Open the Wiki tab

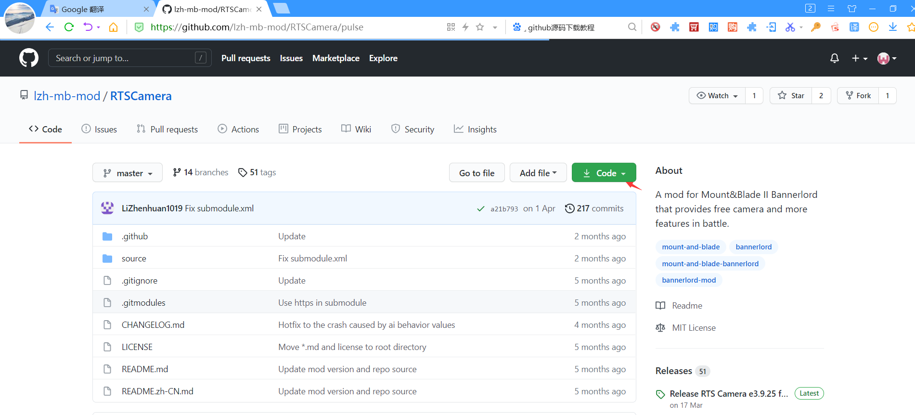coord(356,129)
